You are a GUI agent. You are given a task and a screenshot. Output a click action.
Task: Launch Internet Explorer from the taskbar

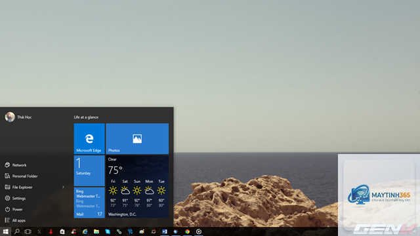[x=85, y=231]
